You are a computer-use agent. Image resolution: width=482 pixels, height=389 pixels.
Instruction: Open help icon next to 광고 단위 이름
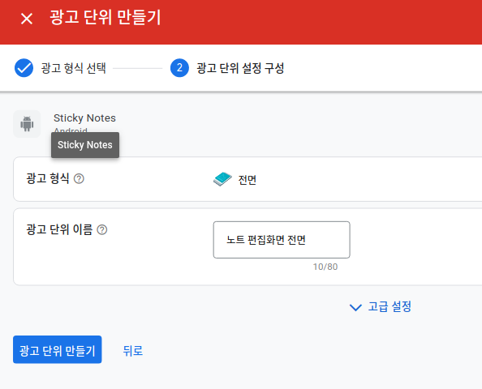click(x=102, y=229)
